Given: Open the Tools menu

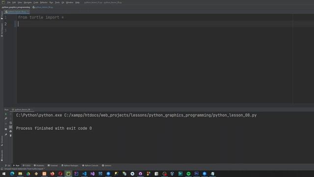Looking at the screenshot, I should pyautogui.click(x=57, y=2).
